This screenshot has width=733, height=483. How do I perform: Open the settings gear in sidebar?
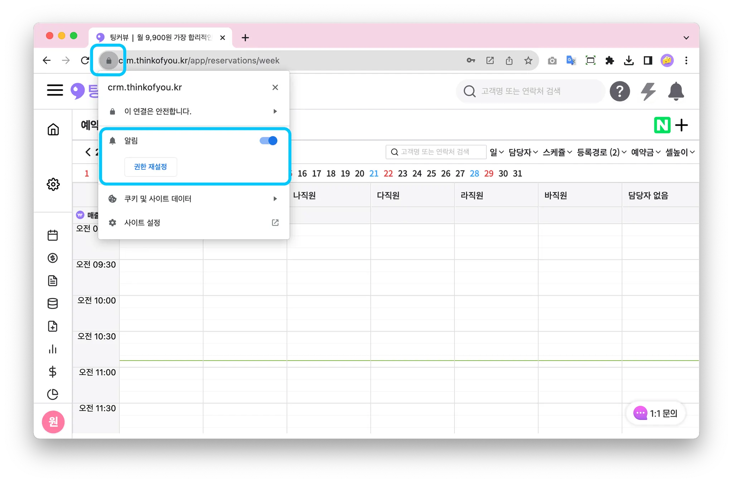click(53, 184)
